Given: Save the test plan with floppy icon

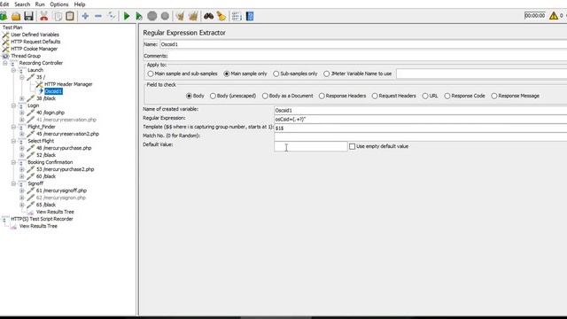Looking at the screenshot, I should tap(28, 16).
